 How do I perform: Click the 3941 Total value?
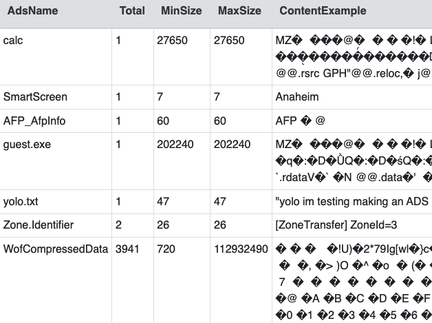[127, 249]
